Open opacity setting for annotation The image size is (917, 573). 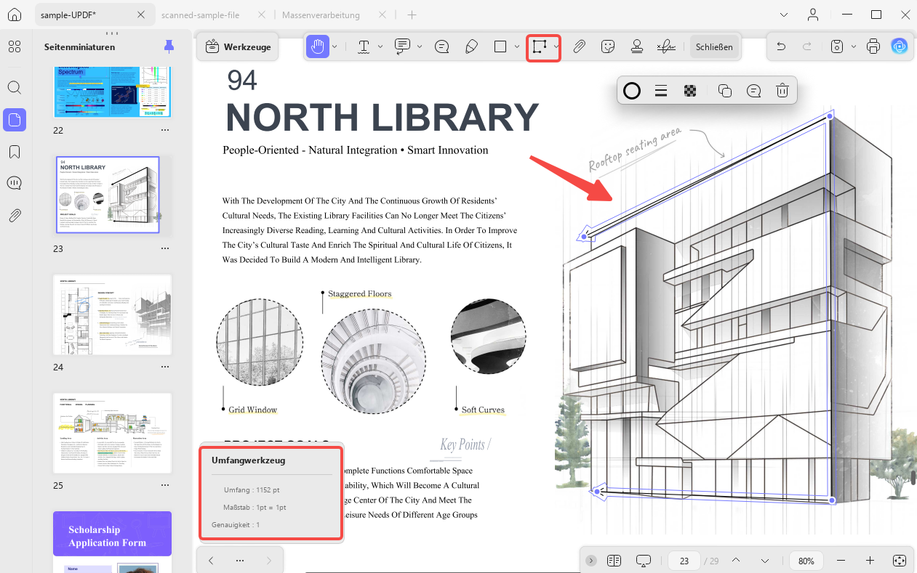click(690, 91)
